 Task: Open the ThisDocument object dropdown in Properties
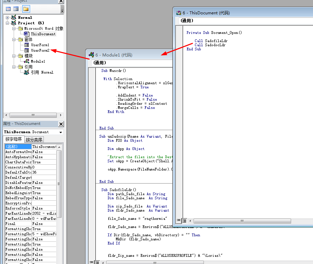coord(61,132)
